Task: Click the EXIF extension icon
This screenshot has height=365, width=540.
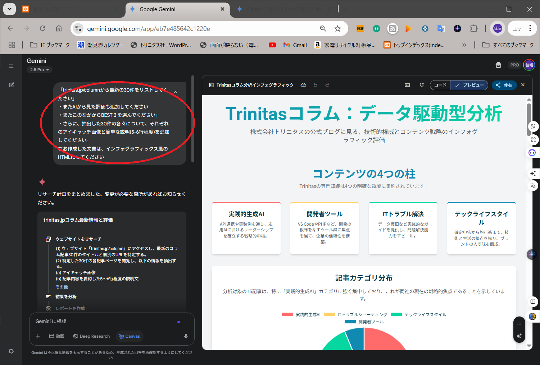Action: tap(360, 29)
